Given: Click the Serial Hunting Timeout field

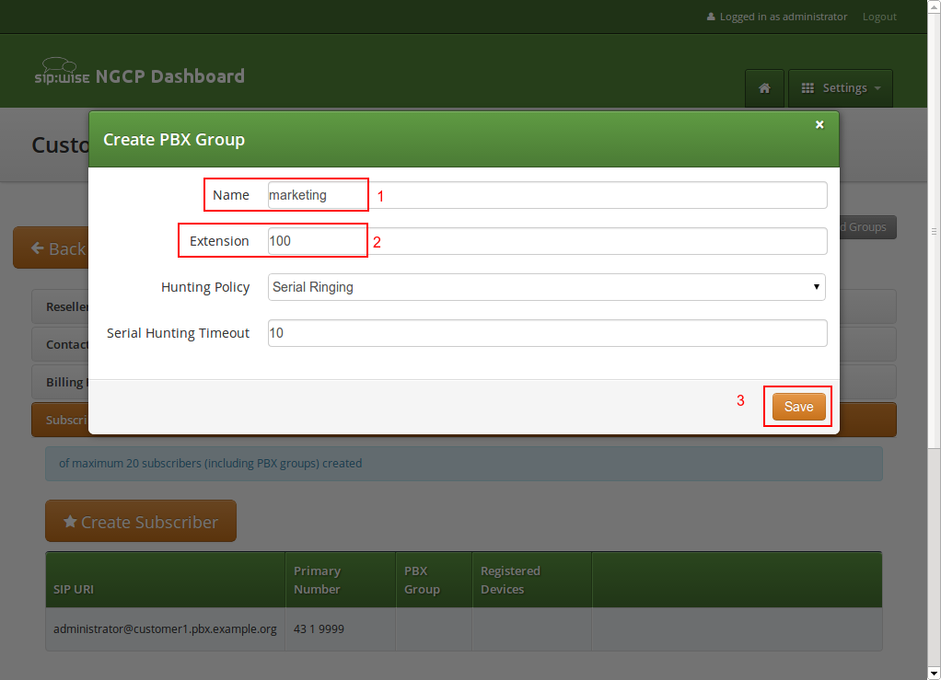Looking at the screenshot, I should click(547, 333).
